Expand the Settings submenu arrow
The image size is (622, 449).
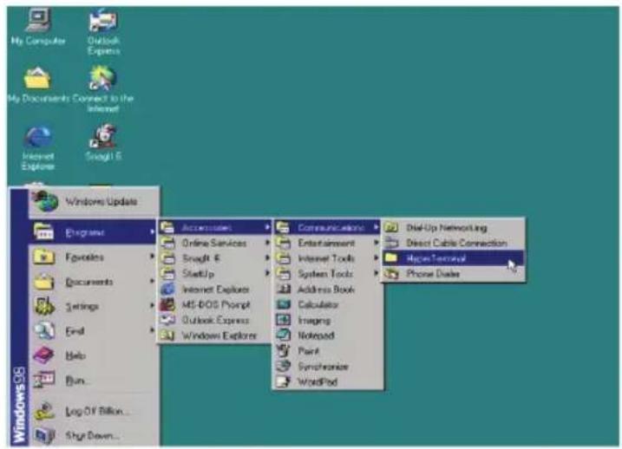(152, 306)
